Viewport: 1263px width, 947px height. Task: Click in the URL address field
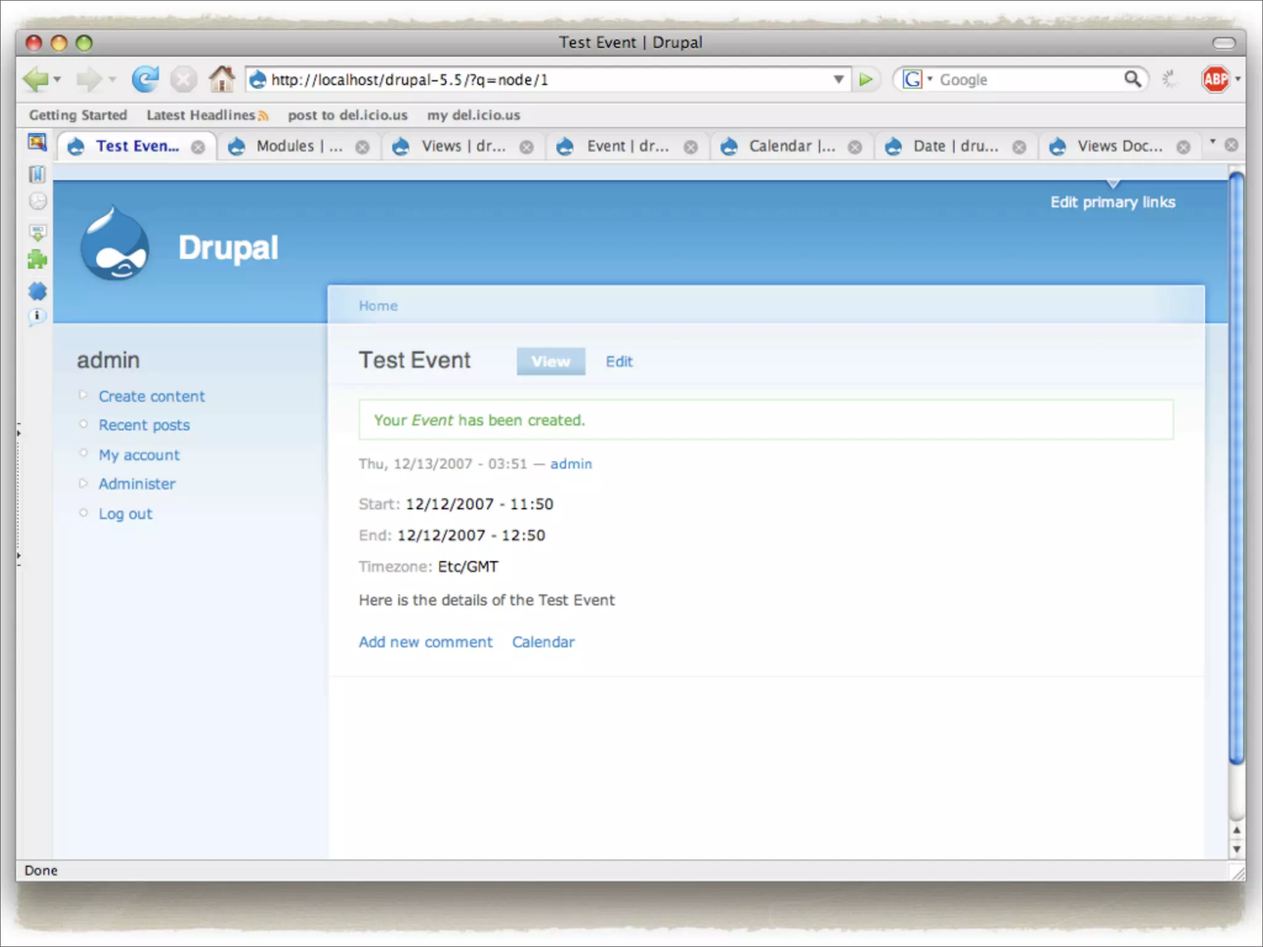tap(548, 80)
